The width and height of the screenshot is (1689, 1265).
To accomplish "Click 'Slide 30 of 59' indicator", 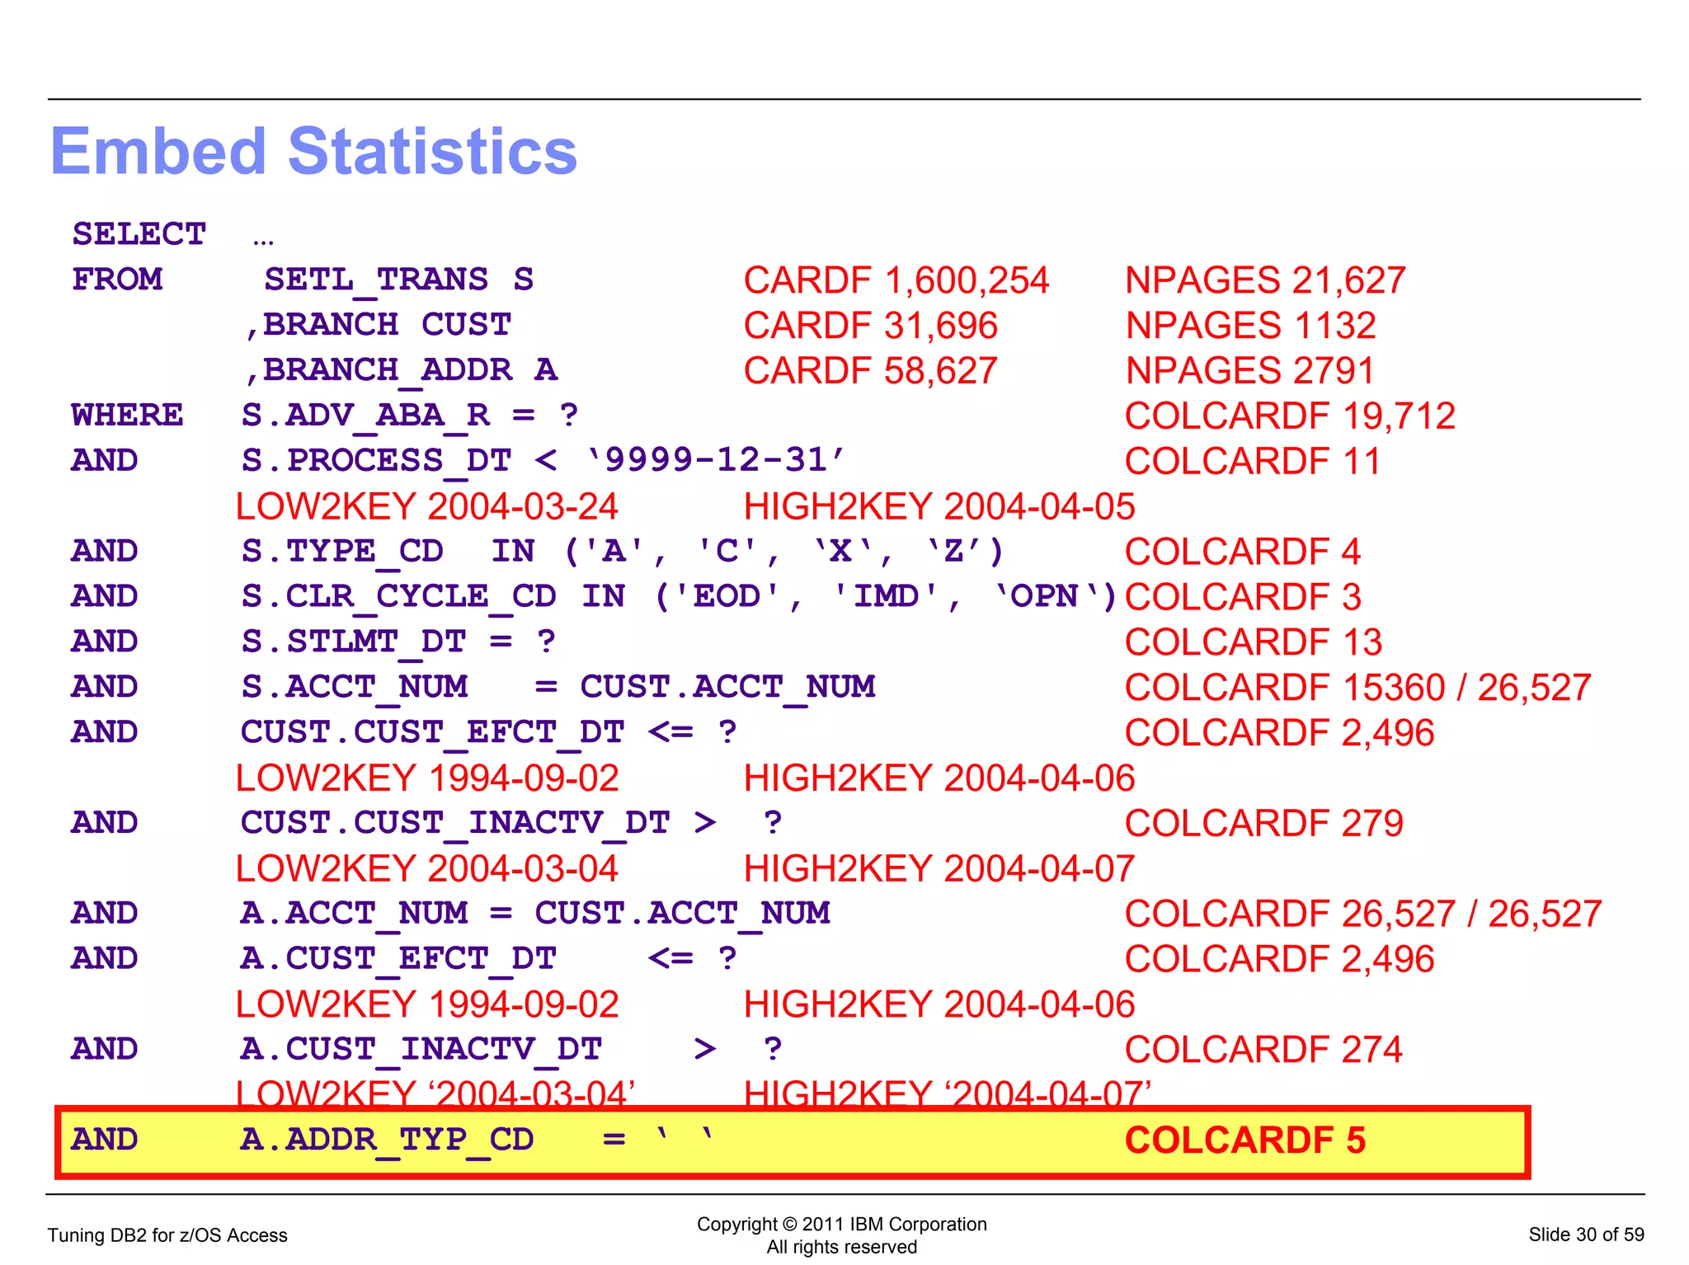I will 1586,1234.
